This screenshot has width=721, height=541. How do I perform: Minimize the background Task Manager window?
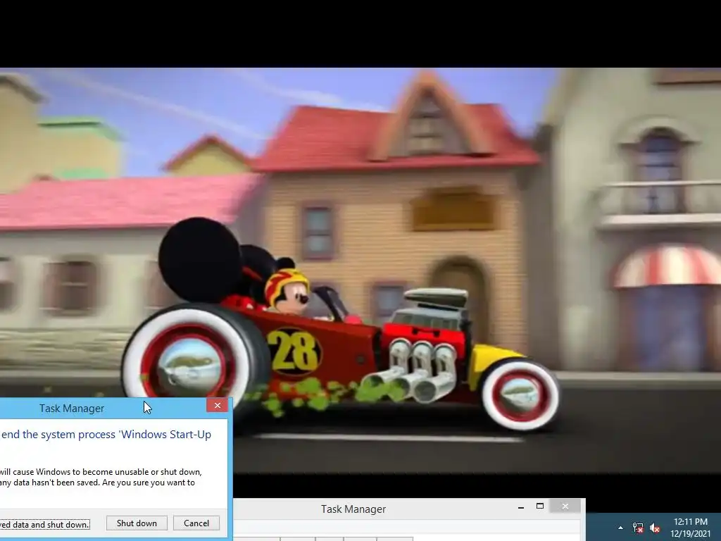521,507
